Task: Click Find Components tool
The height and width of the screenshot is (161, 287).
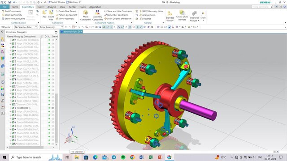Action: (x=12, y=11)
